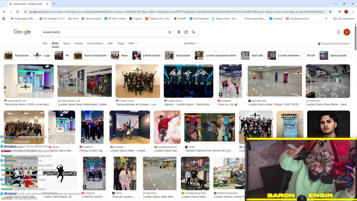This screenshot has height=201, width=357.
Task: Open Chrome side panel reading list icon
Action: (x=339, y=12)
